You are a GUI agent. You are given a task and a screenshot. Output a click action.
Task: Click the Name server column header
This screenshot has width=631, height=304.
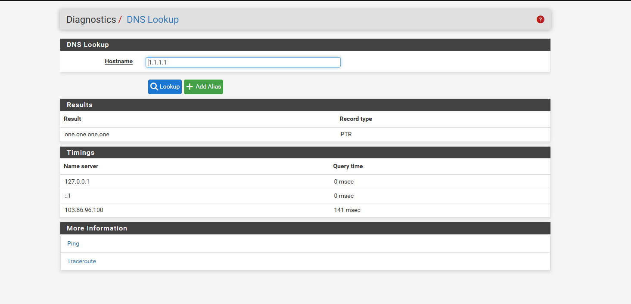pyautogui.click(x=81, y=166)
